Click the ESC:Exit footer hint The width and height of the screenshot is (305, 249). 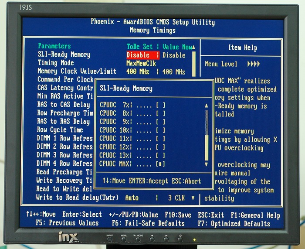point(211,215)
